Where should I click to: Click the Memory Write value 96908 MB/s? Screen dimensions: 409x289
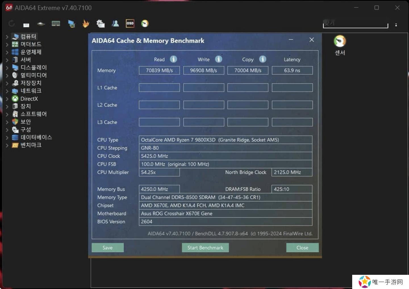click(x=204, y=70)
